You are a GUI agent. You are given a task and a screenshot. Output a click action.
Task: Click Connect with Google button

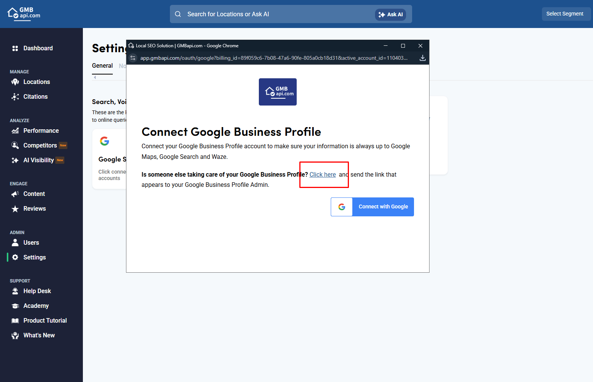click(372, 207)
